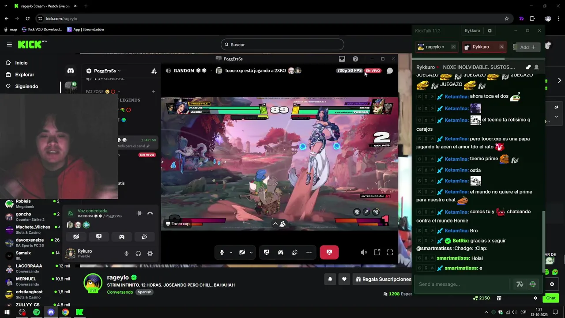This screenshot has height=318, width=565.
Task: Disconnect from voice channel
Action: pyautogui.click(x=150, y=213)
